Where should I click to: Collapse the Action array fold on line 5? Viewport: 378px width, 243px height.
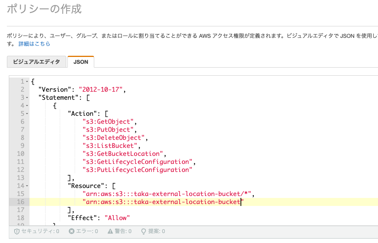pos(27,113)
